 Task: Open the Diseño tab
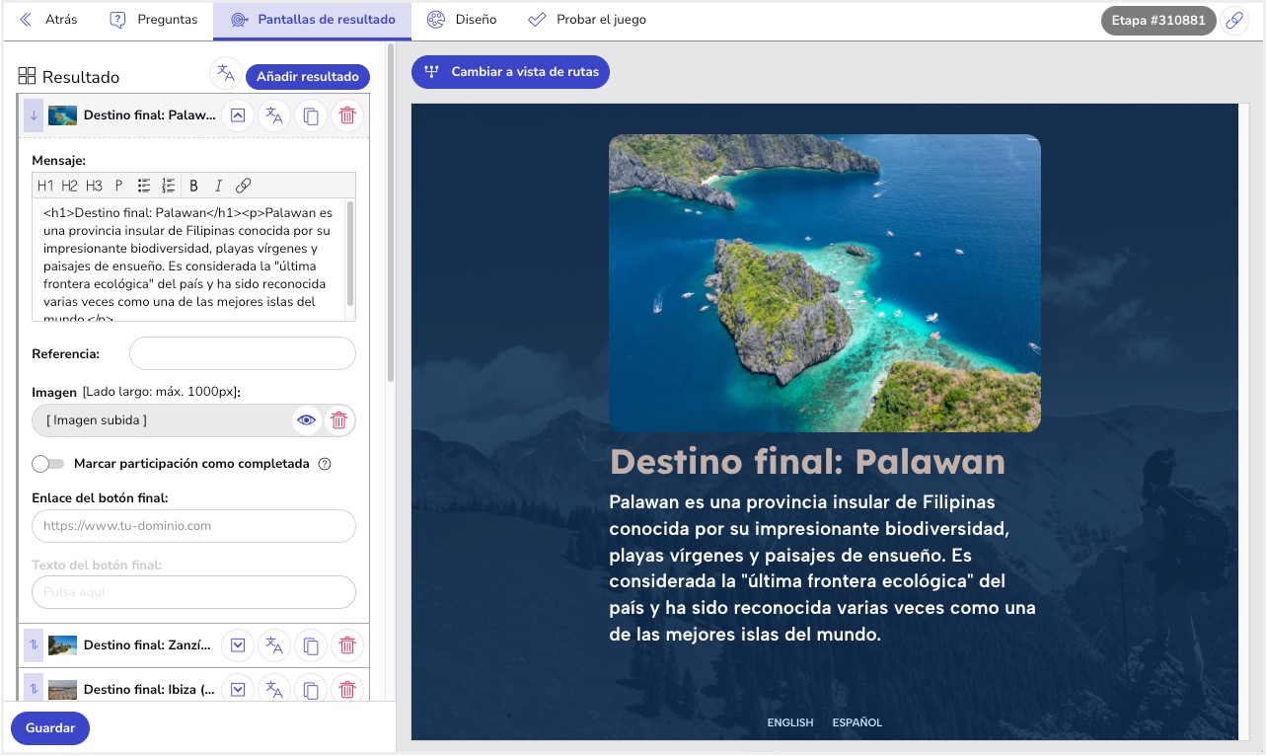[x=462, y=20]
